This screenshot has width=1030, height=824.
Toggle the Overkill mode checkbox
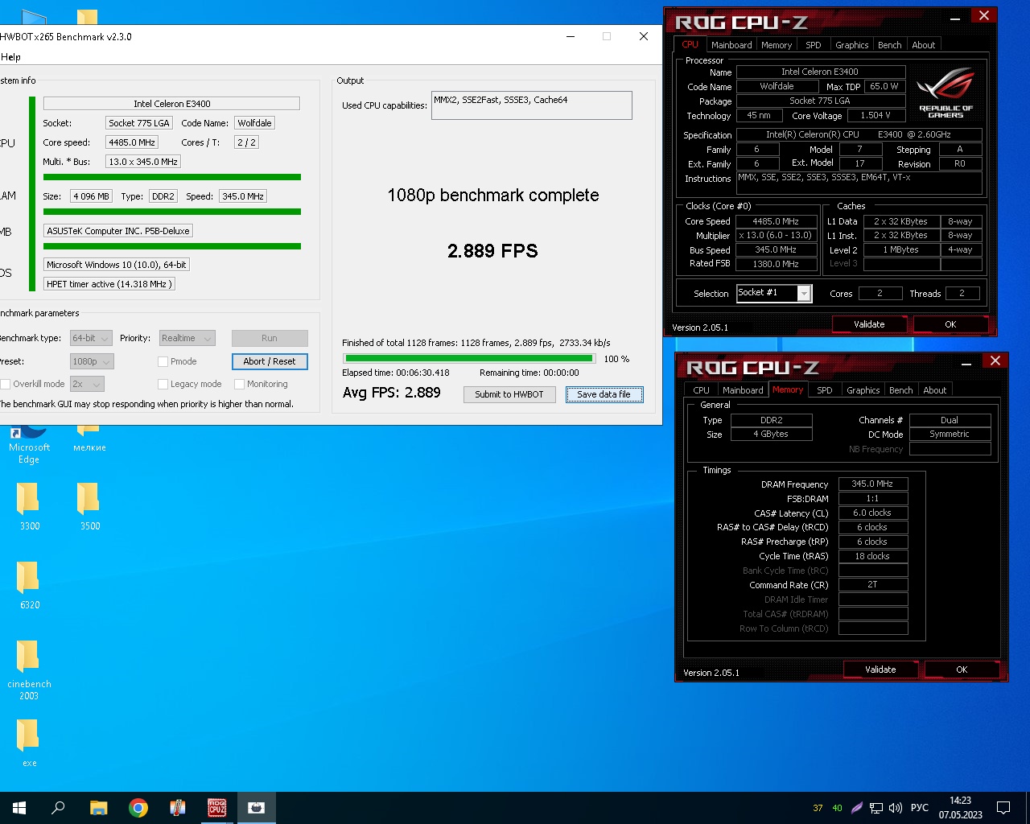tap(6, 385)
